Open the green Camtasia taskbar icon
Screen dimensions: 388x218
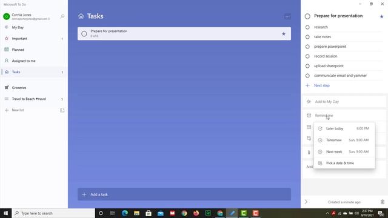pos(244,213)
